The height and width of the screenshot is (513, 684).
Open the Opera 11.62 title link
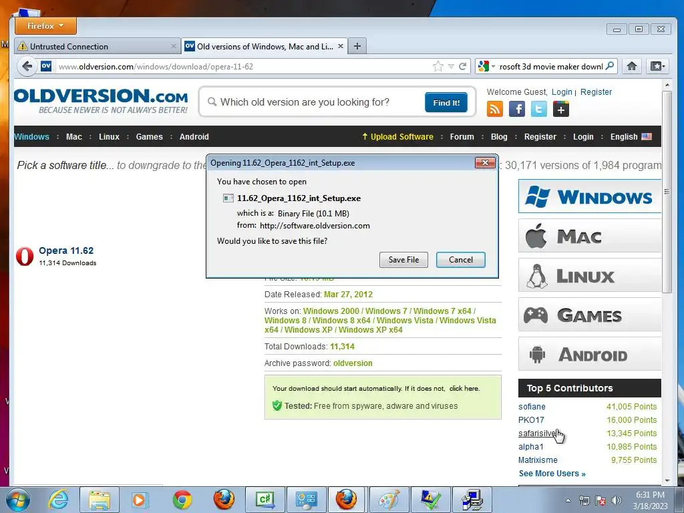66,250
